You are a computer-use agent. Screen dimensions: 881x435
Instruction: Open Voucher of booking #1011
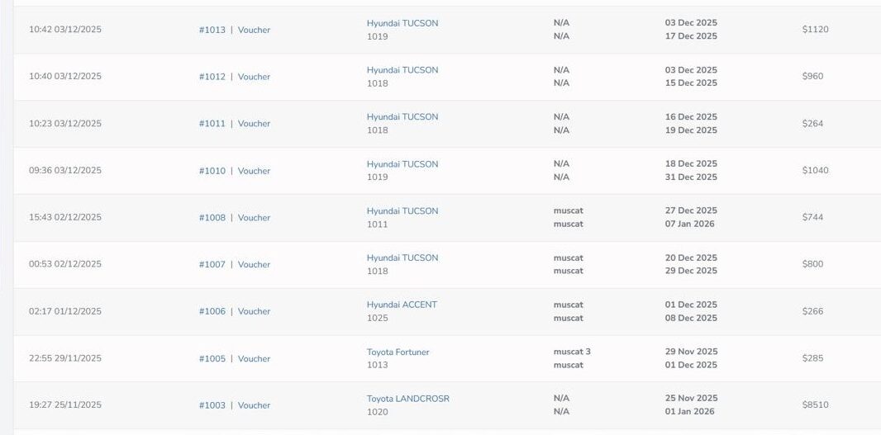pos(254,124)
